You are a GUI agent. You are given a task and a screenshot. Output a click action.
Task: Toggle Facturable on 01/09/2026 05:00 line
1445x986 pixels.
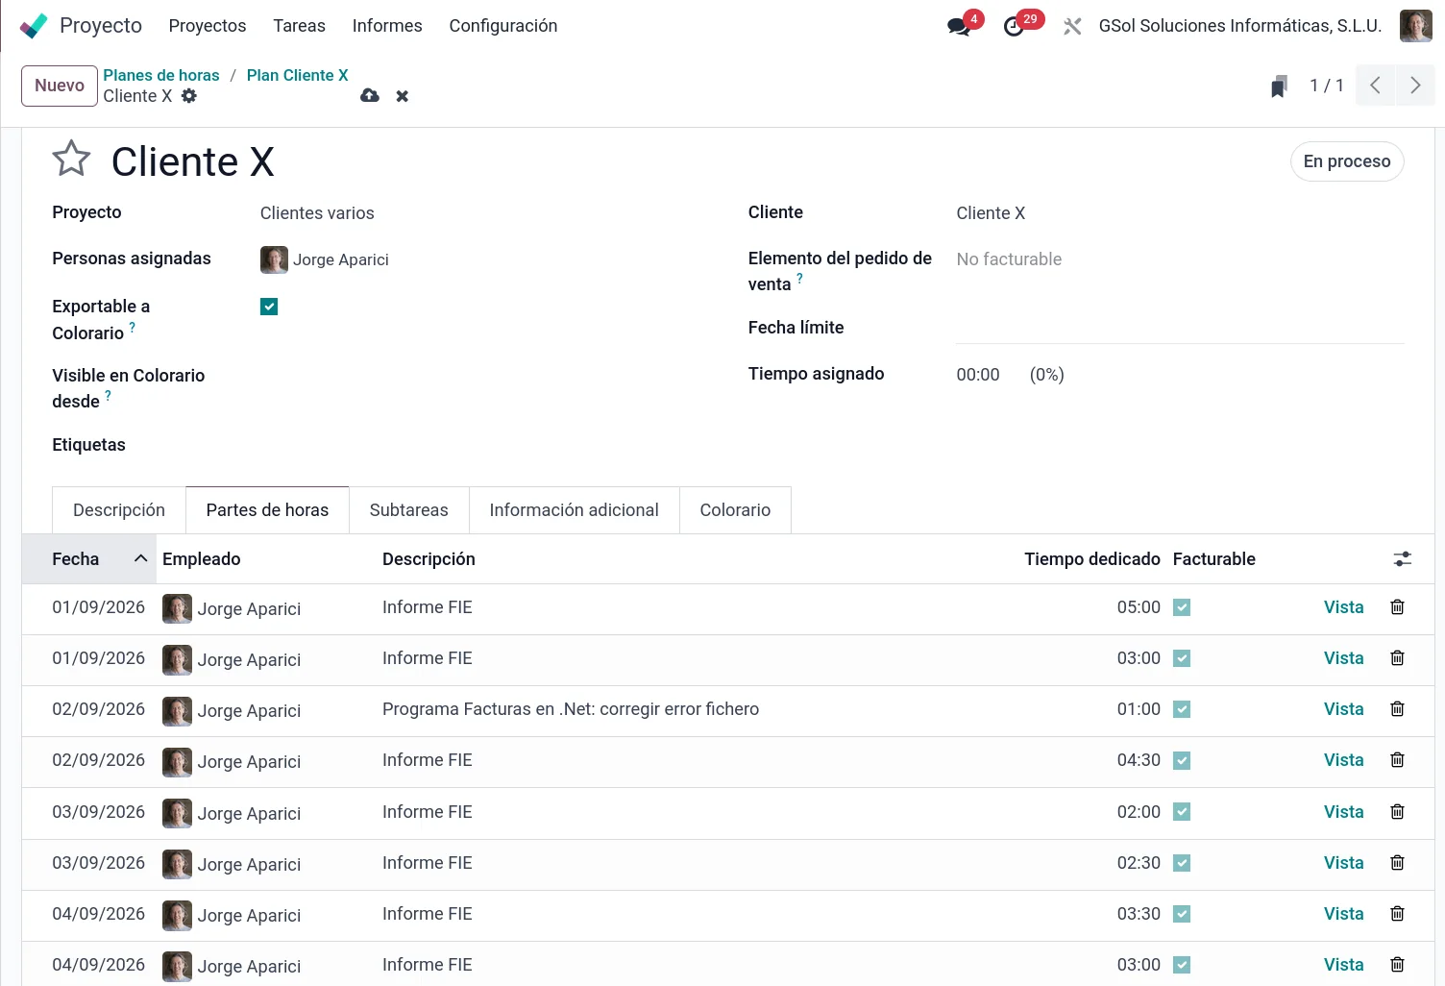coord(1182,607)
